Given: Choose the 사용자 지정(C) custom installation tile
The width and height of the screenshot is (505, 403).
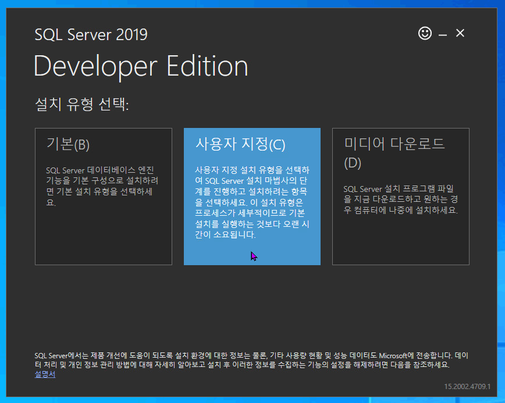Looking at the screenshot, I should point(252,197).
